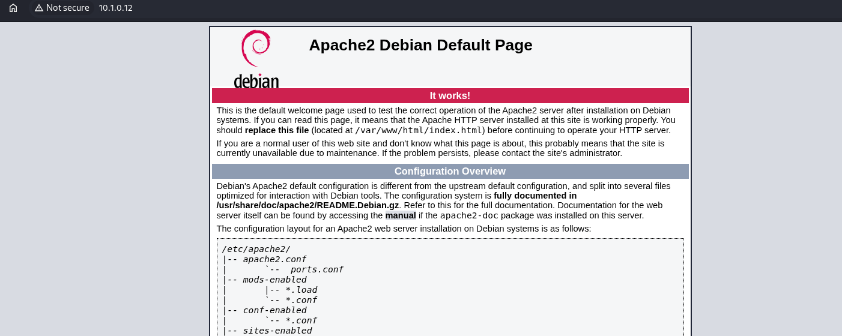
Task: Click the apache2-doc package name
Action: [469, 215]
